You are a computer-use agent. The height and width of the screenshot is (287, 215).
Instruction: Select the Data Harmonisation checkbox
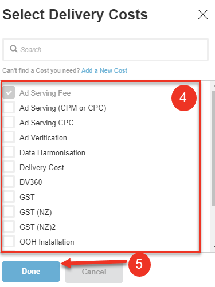pos(9,152)
